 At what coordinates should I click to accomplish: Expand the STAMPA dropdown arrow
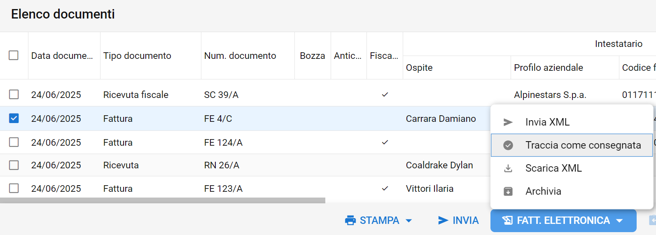[409, 221]
